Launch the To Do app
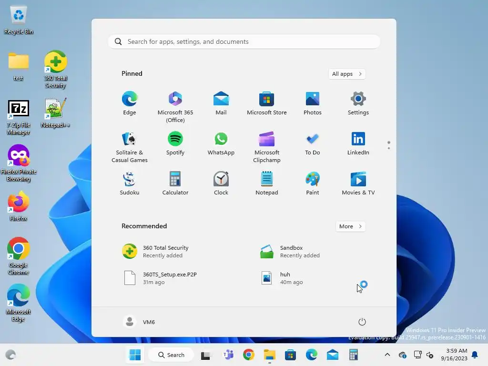The width and height of the screenshot is (488, 366). (x=313, y=143)
